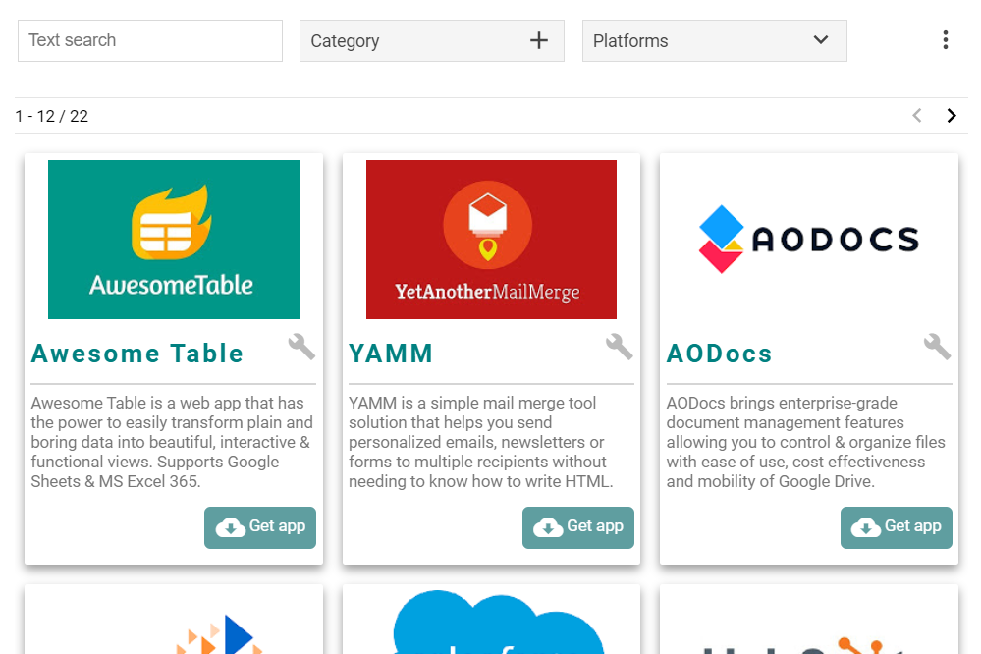Click the AwesomeTable logo thumbnail
This screenshot has height=654, width=981.
(174, 240)
